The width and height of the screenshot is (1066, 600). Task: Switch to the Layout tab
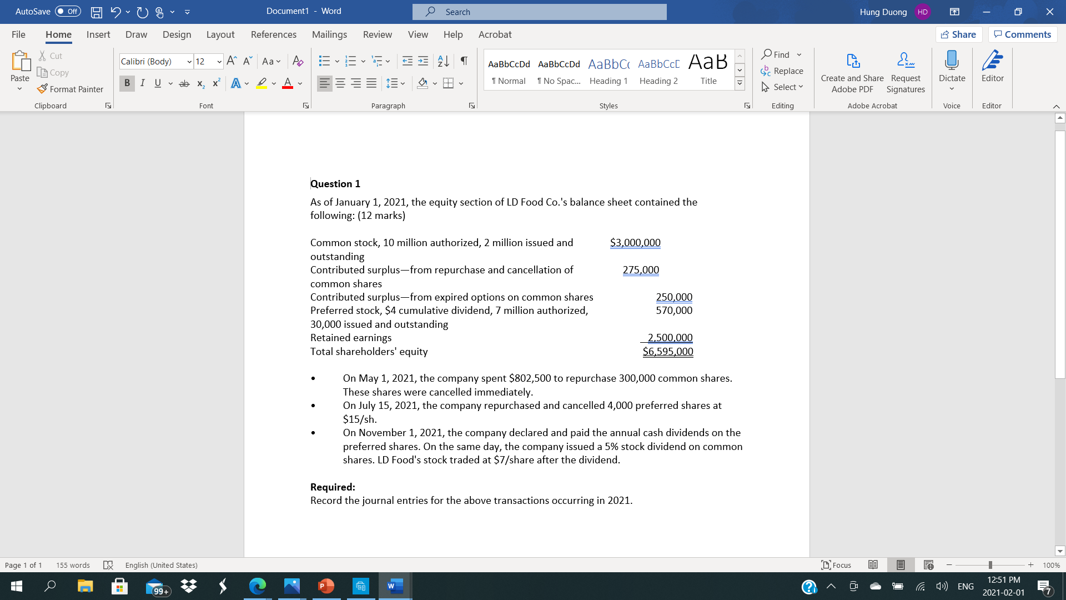click(x=220, y=34)
